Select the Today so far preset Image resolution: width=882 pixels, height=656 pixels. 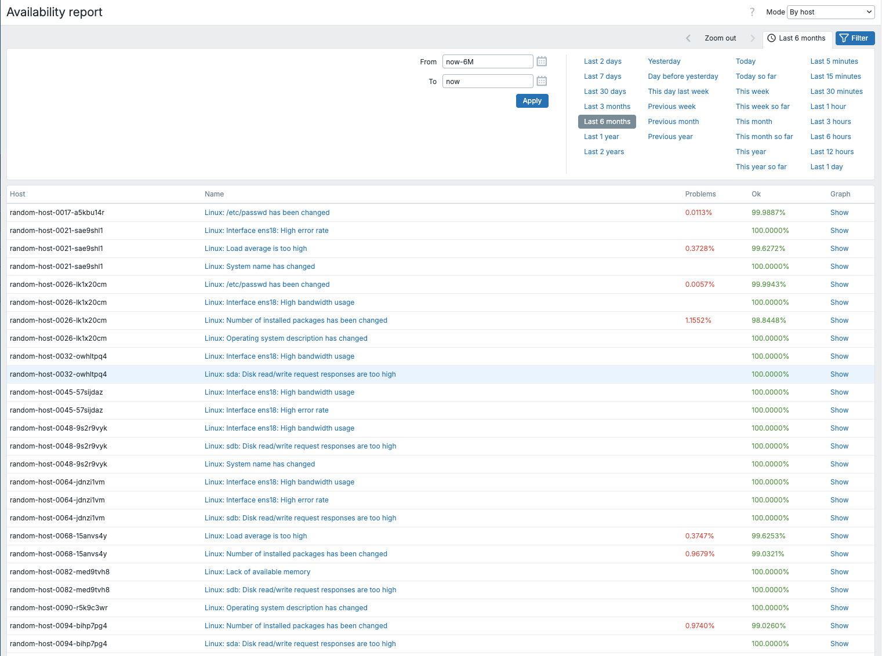coord(756,76)
